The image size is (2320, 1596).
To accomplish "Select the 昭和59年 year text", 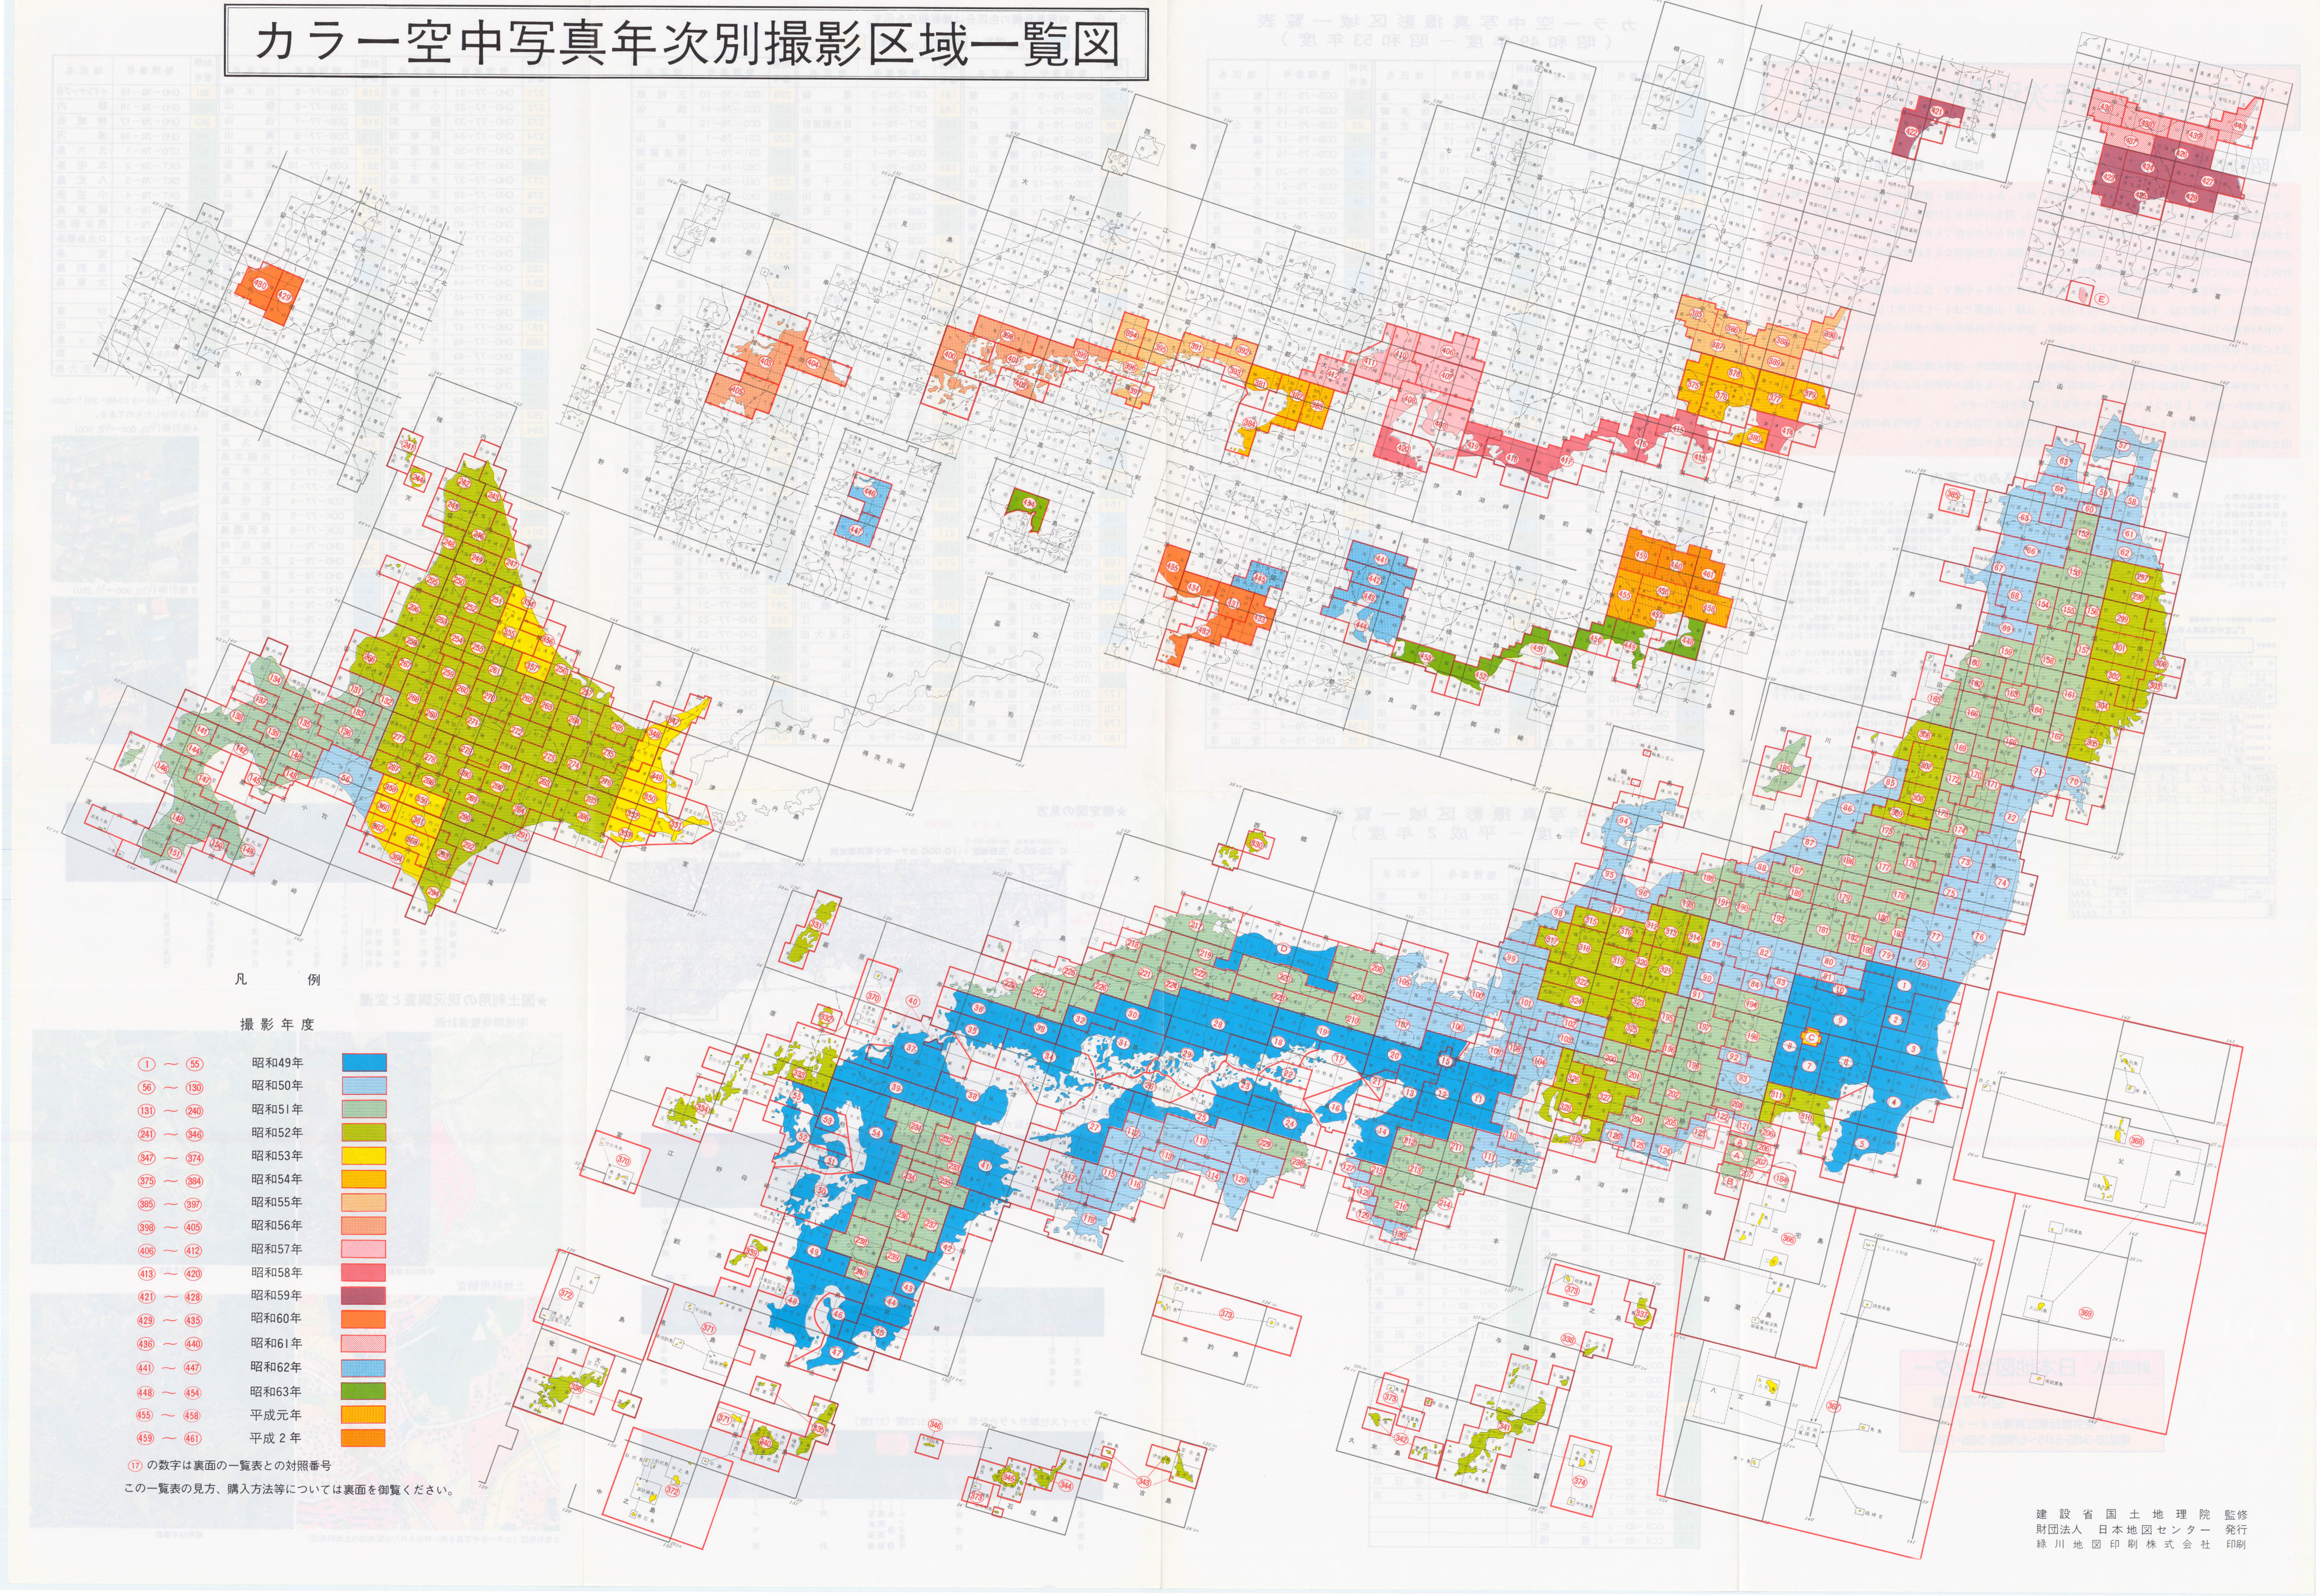I will (x=277, y=1296).
